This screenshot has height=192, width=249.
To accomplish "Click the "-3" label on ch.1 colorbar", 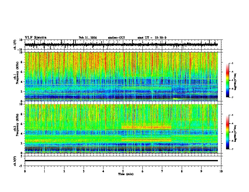I will (x=232, y=63).
